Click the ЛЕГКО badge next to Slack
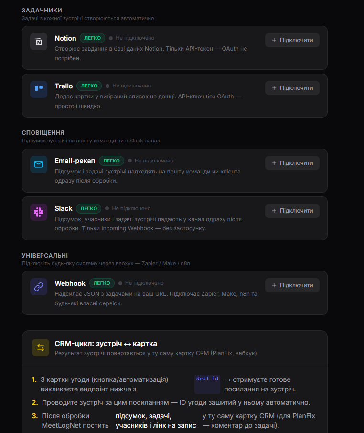Screen dimensions: 364x433 tap(88, 208)
